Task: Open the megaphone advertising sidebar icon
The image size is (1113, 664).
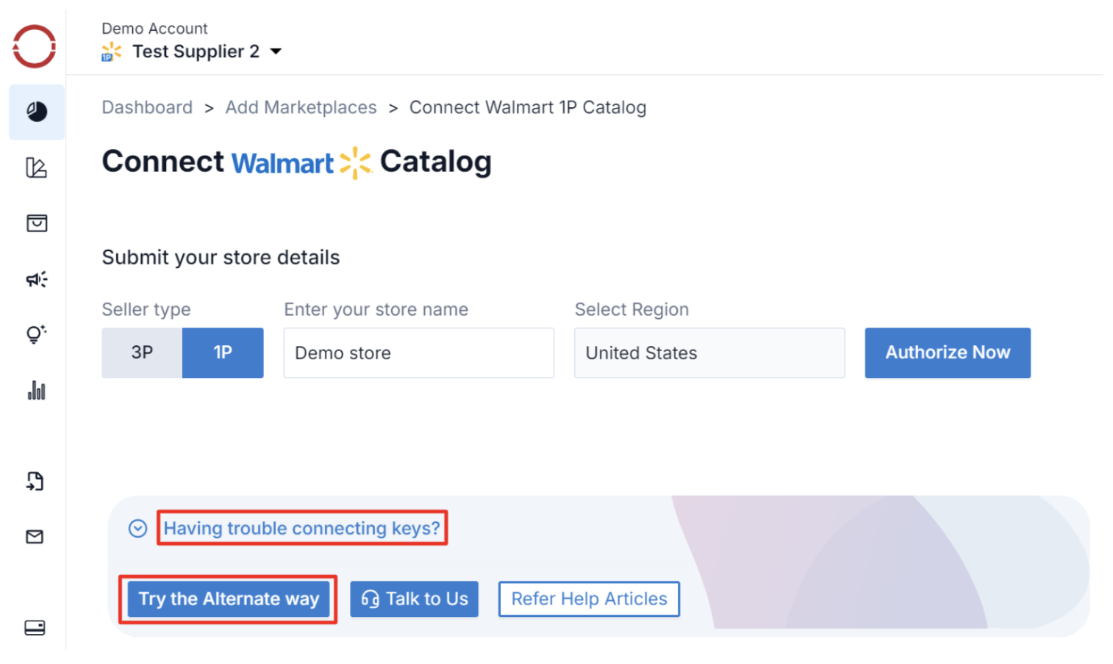Action: [37, 279]
